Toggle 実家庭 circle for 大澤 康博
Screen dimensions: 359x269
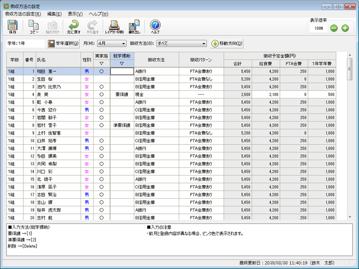pyautogui.click(x=102, y=148)
